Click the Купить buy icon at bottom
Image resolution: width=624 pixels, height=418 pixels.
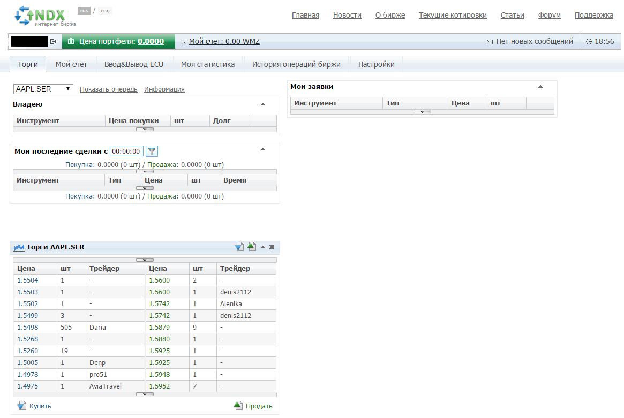(x=21, y=406)
